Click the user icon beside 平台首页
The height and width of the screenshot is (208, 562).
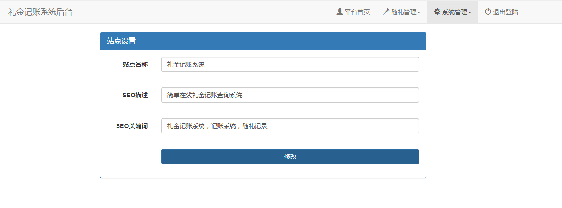tap(340, 12)
